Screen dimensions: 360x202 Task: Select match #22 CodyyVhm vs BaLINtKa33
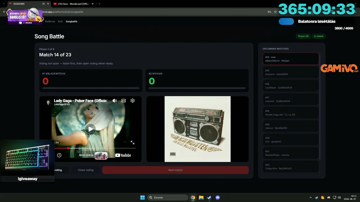pyautogui.click(x=291, y=167)
